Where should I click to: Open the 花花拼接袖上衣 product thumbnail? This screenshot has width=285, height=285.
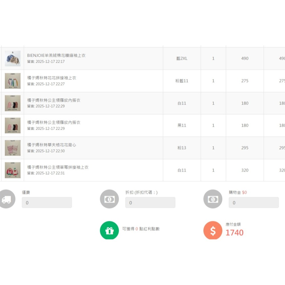pos(13,81)
